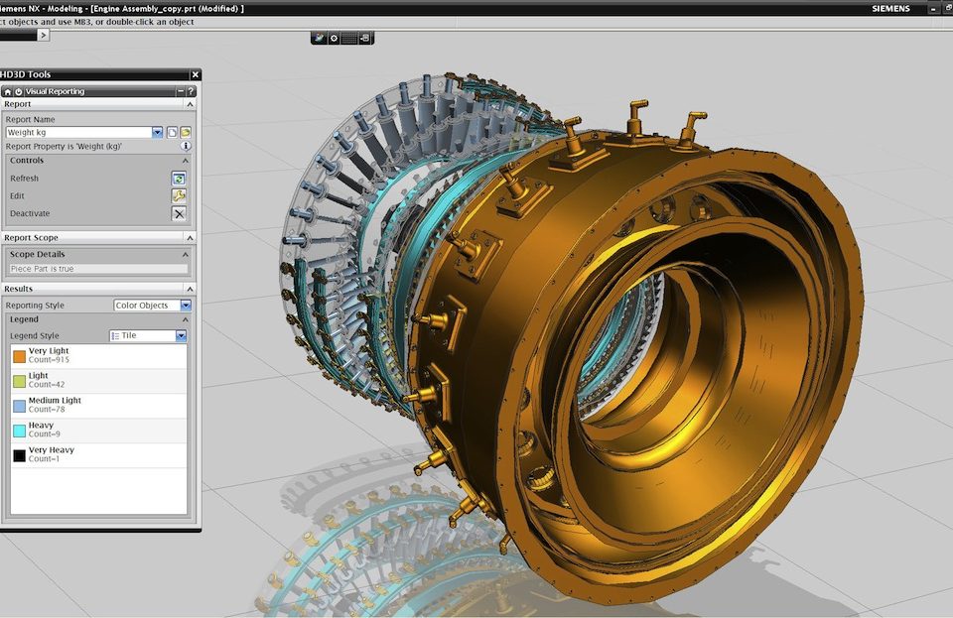Collapse the Controls section
The width and height of the screenshot is (953, 618).
(x=186, y=161)
